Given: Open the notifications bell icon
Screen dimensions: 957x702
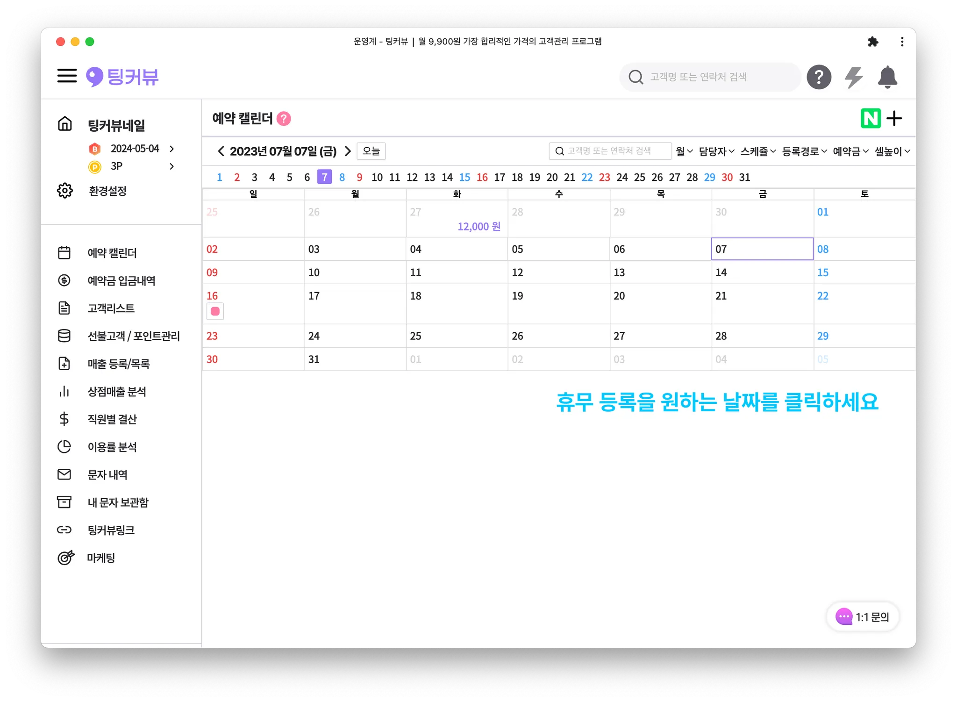Looking at the screenshot, I should (887, 77).
